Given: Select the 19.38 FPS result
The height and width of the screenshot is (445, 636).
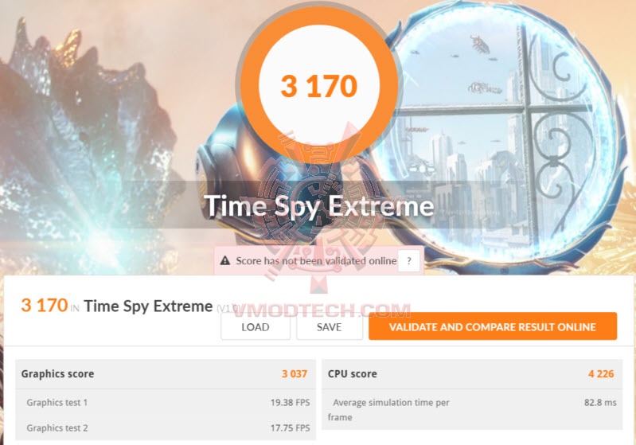Looking at the screenshot, I should click(x=290, y=402).
